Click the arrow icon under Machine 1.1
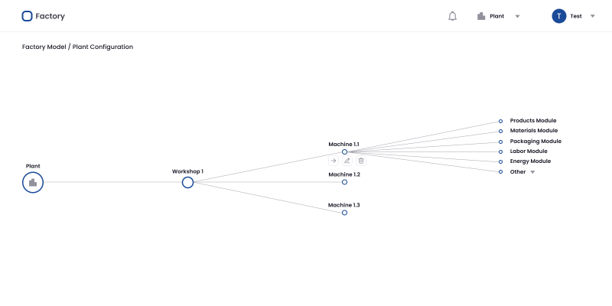Image resolution: width=612 pixels, height=306 pixels. tap(334, 161)
